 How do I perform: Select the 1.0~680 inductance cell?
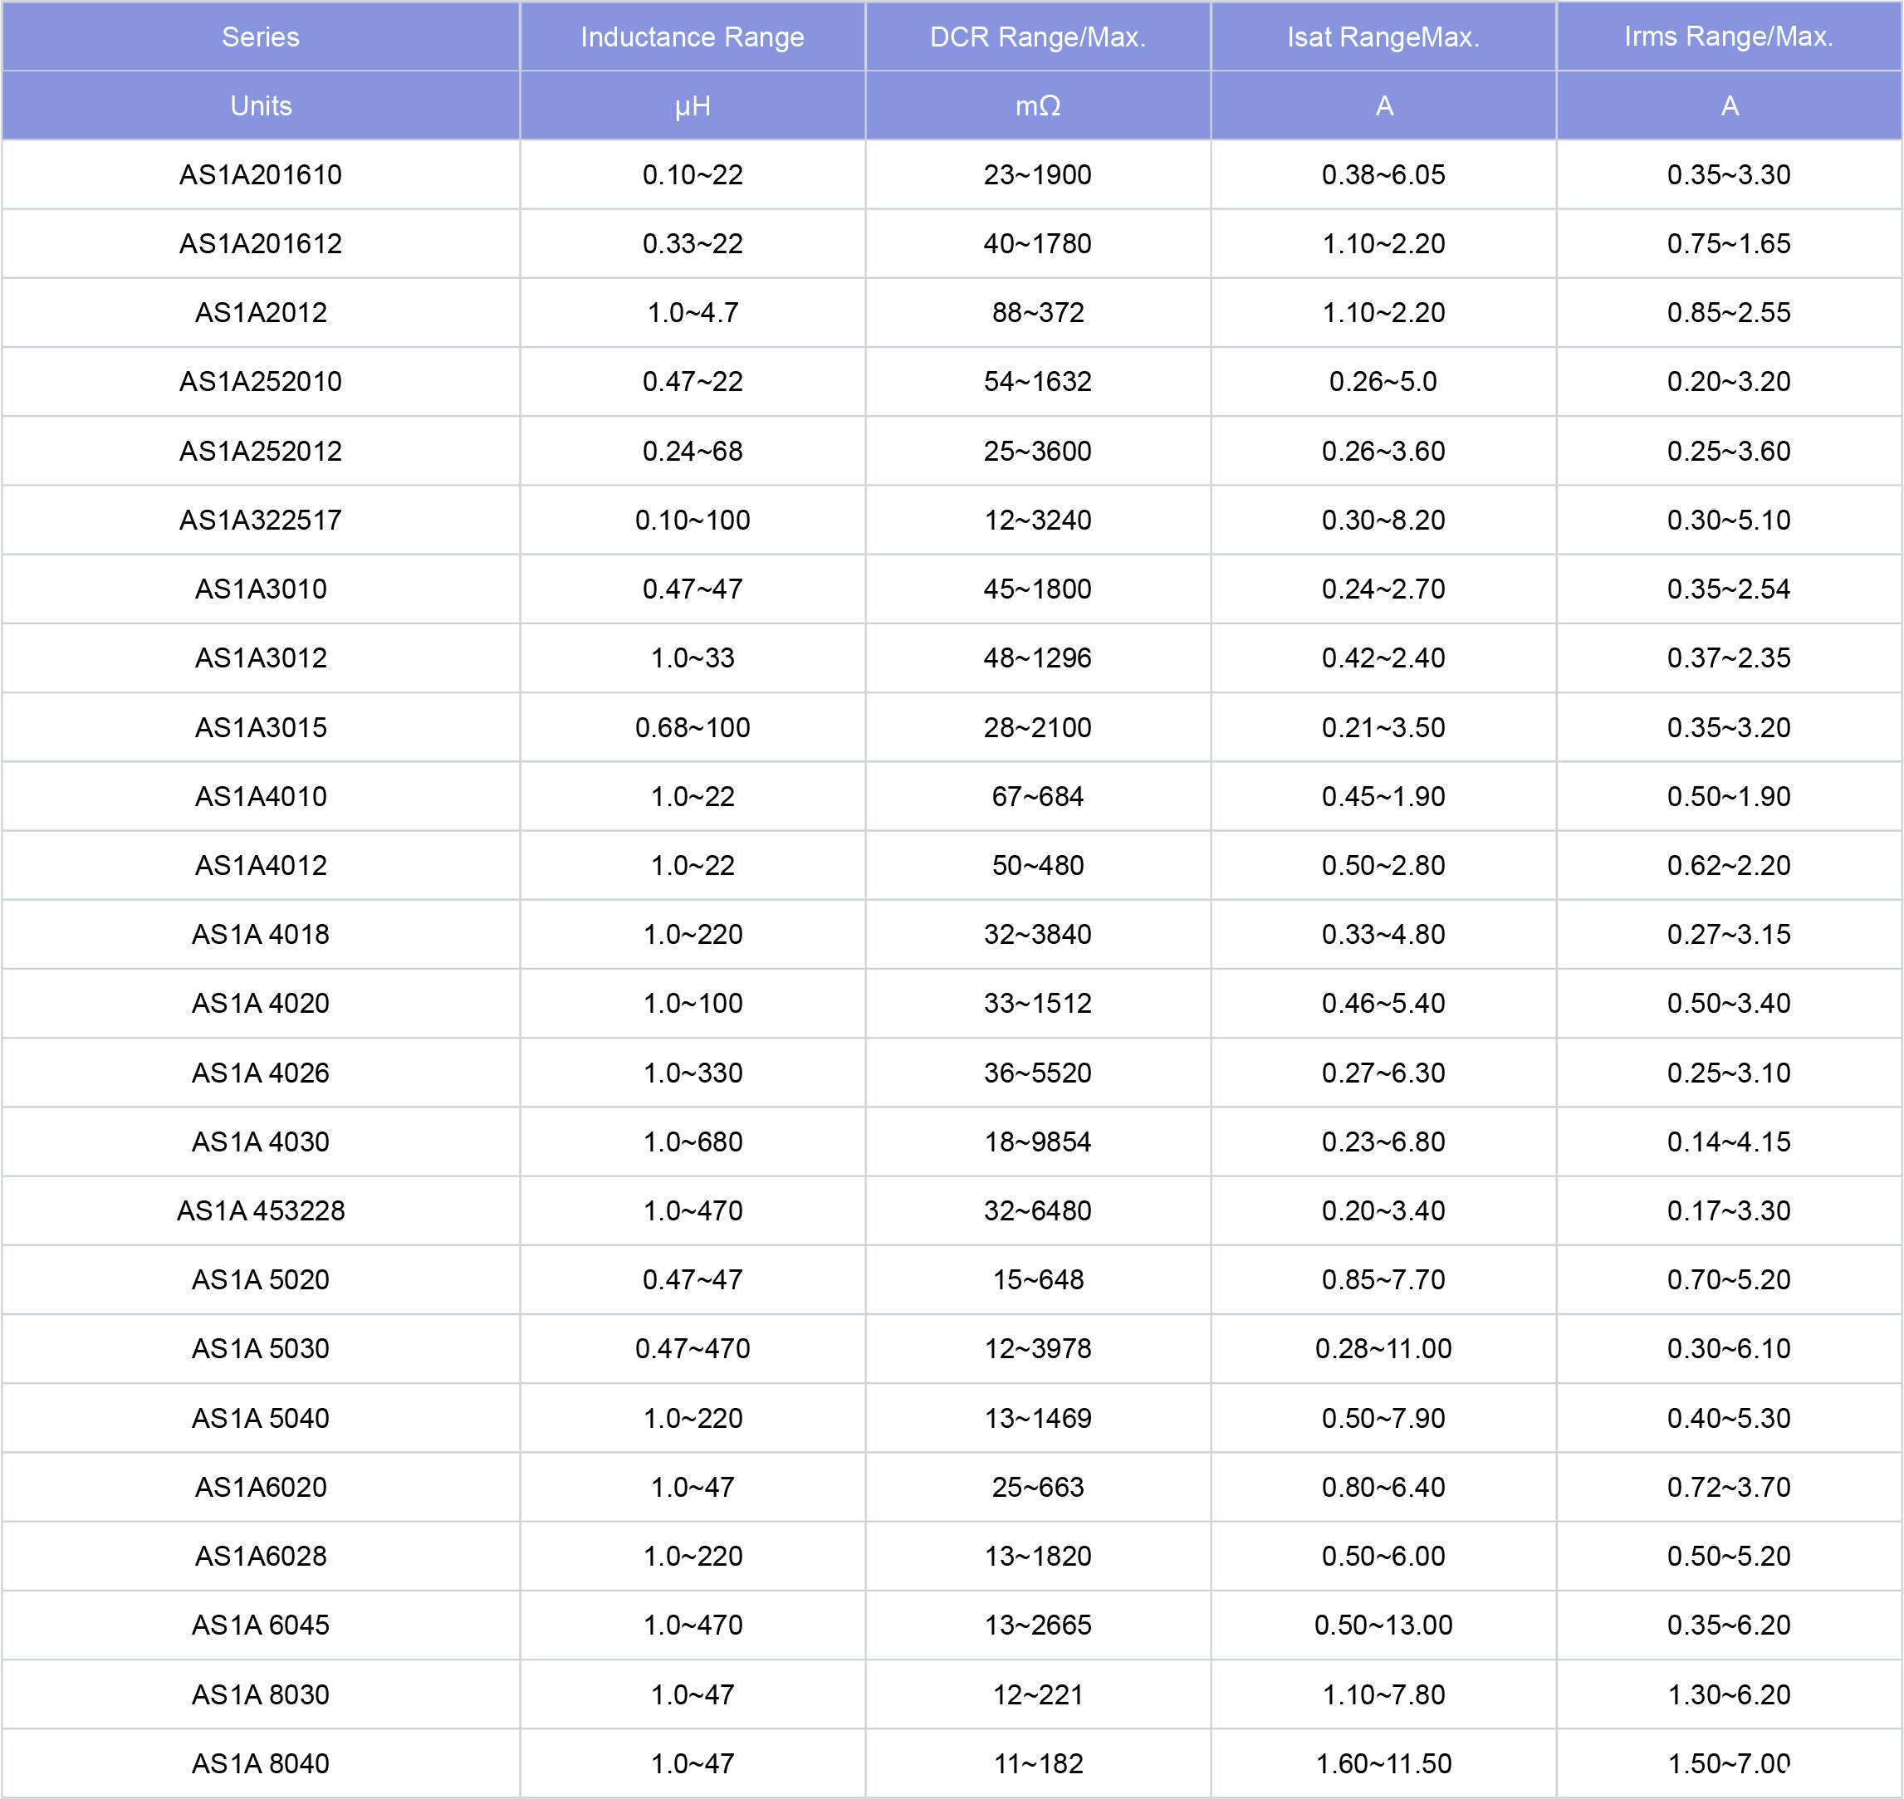pos(692,1141)
